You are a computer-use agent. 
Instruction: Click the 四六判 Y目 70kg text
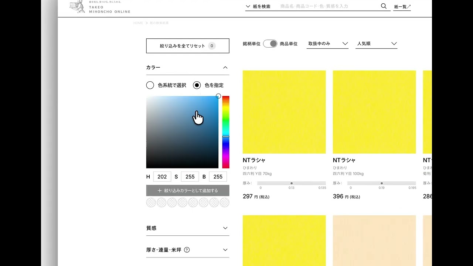(257, 174)
